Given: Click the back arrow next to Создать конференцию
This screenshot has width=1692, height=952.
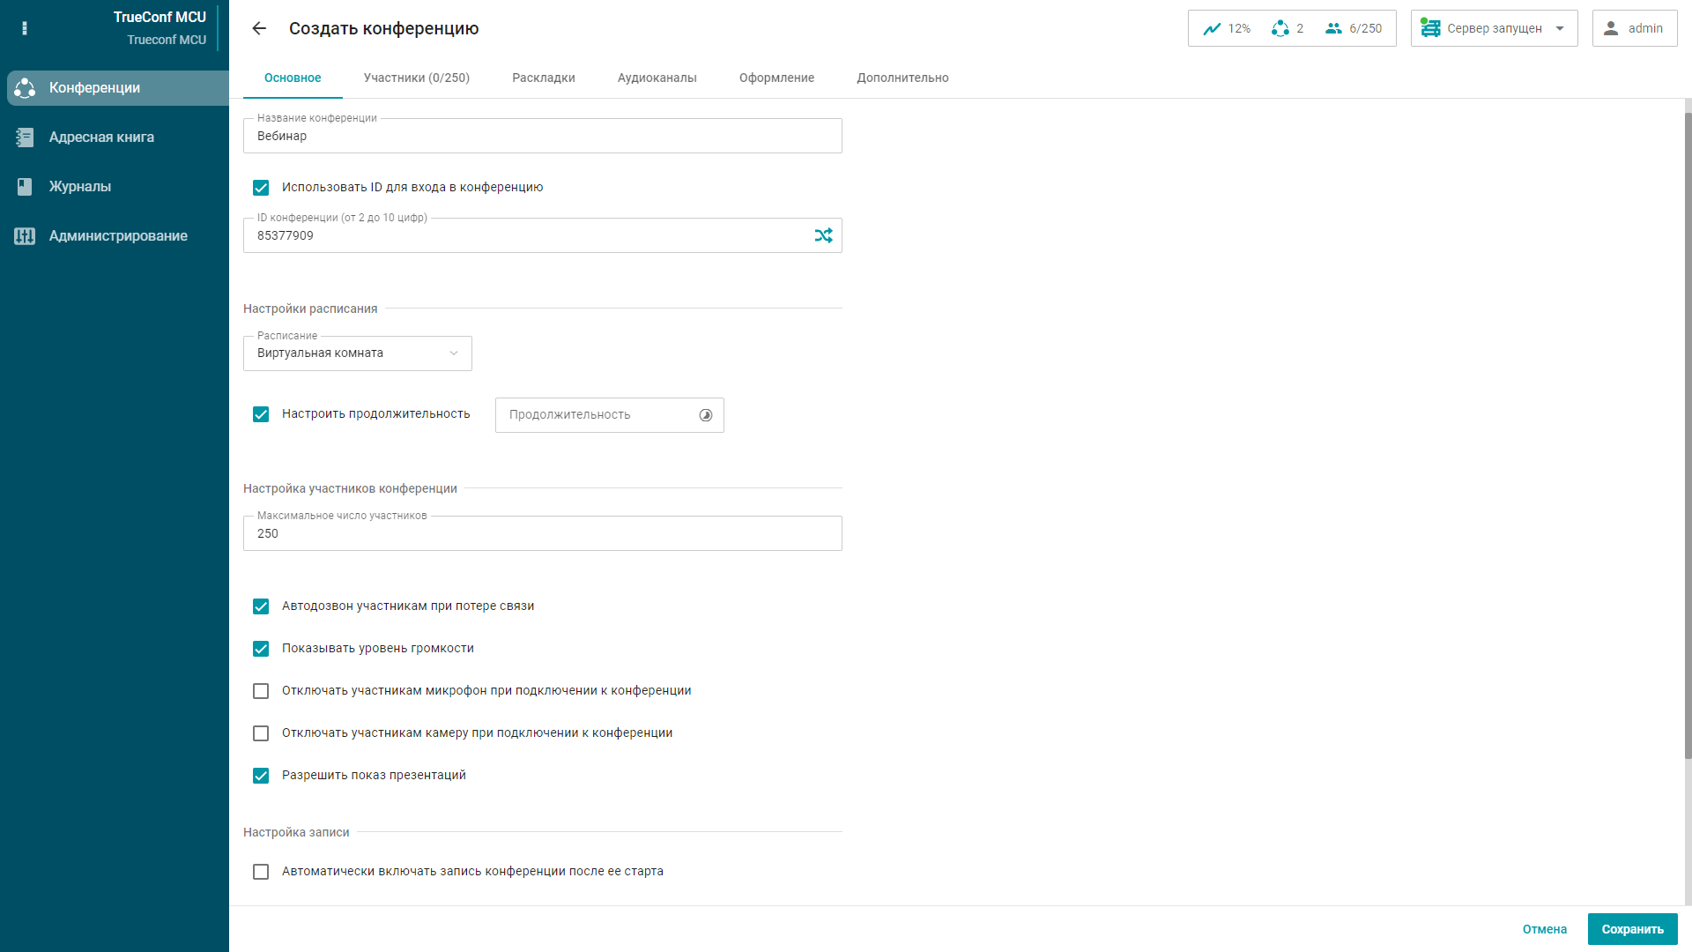Looking at the screenshot, I should coord(259,28).
